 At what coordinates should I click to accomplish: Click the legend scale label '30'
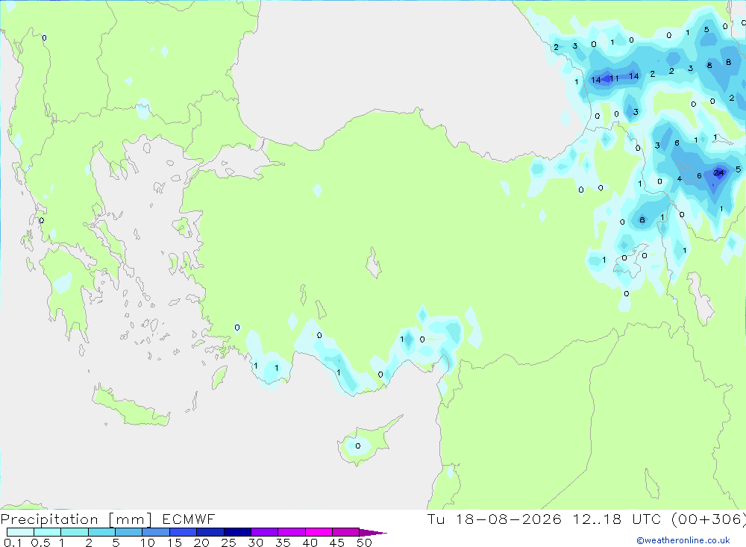pos(255,543)
